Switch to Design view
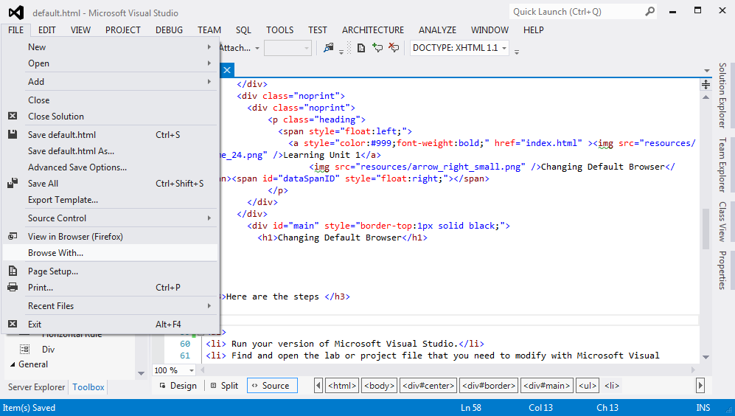This screenshot has height=416, width=735. 177,385
